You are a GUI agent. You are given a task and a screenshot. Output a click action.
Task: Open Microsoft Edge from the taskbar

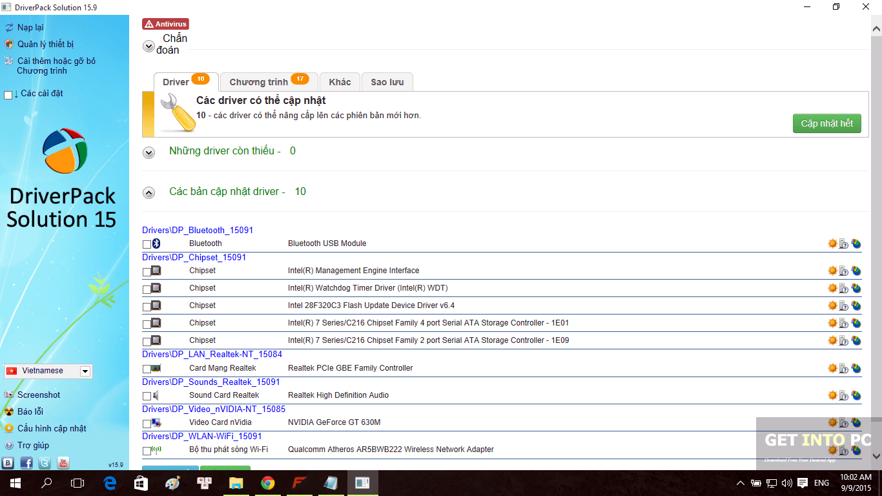tap(109, 482)
